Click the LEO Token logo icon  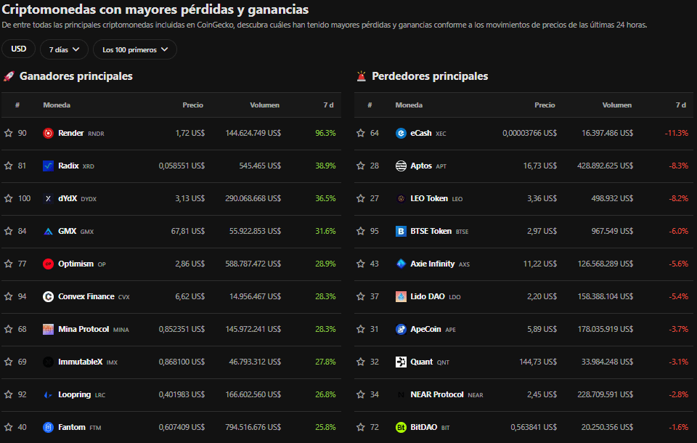[401, 198]
